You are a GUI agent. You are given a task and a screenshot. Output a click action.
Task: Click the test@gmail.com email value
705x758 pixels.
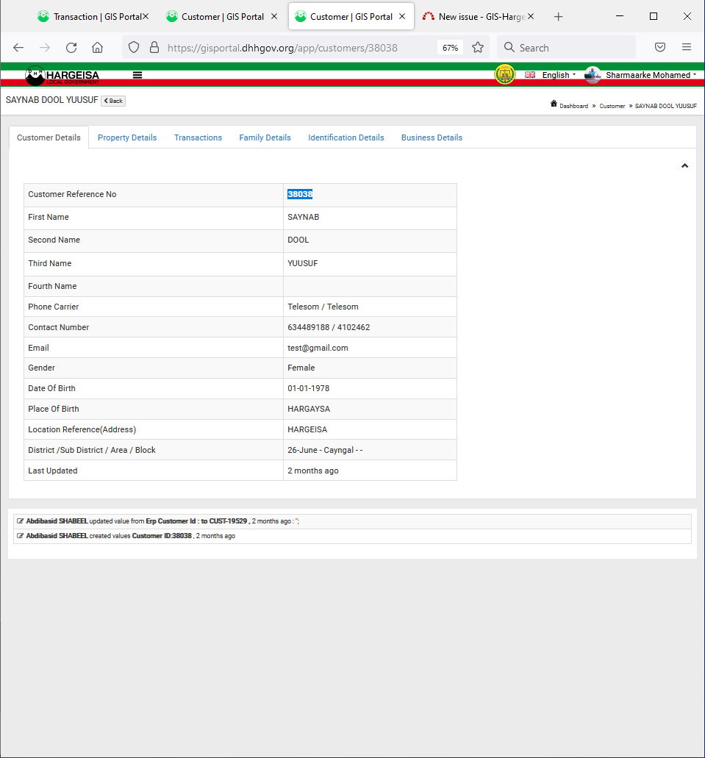318,348
